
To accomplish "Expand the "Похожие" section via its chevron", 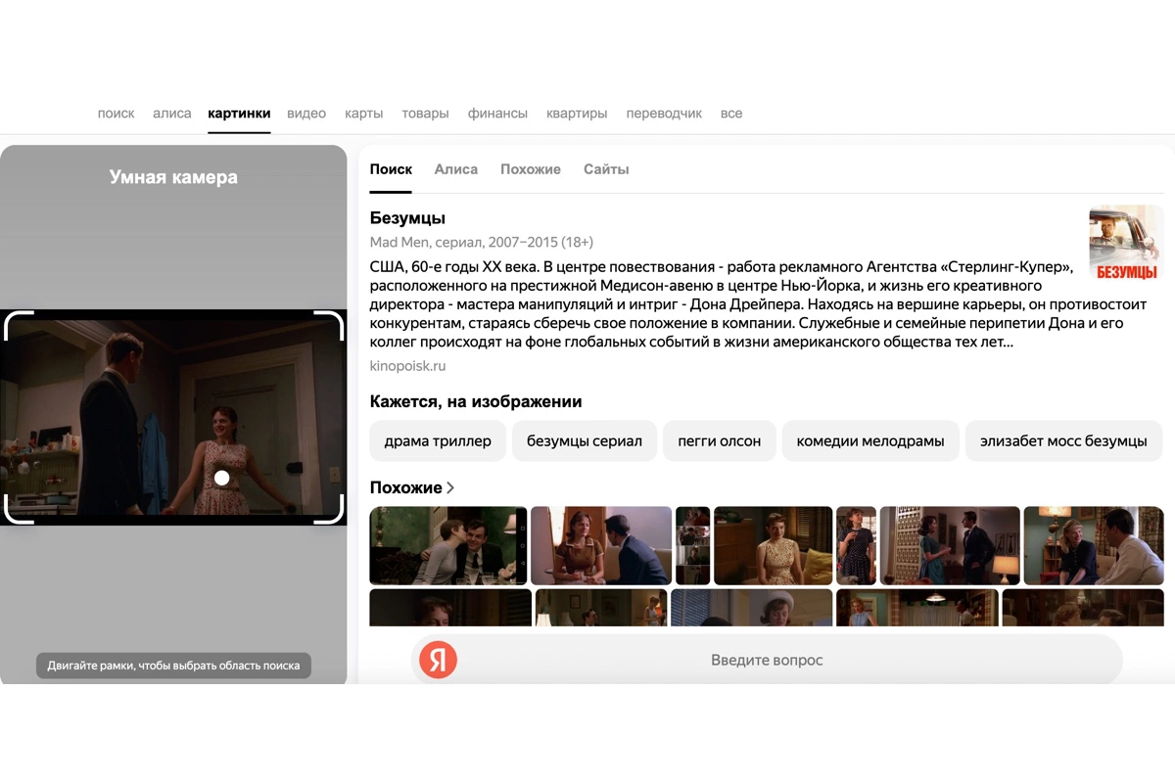I will [450, 487].
